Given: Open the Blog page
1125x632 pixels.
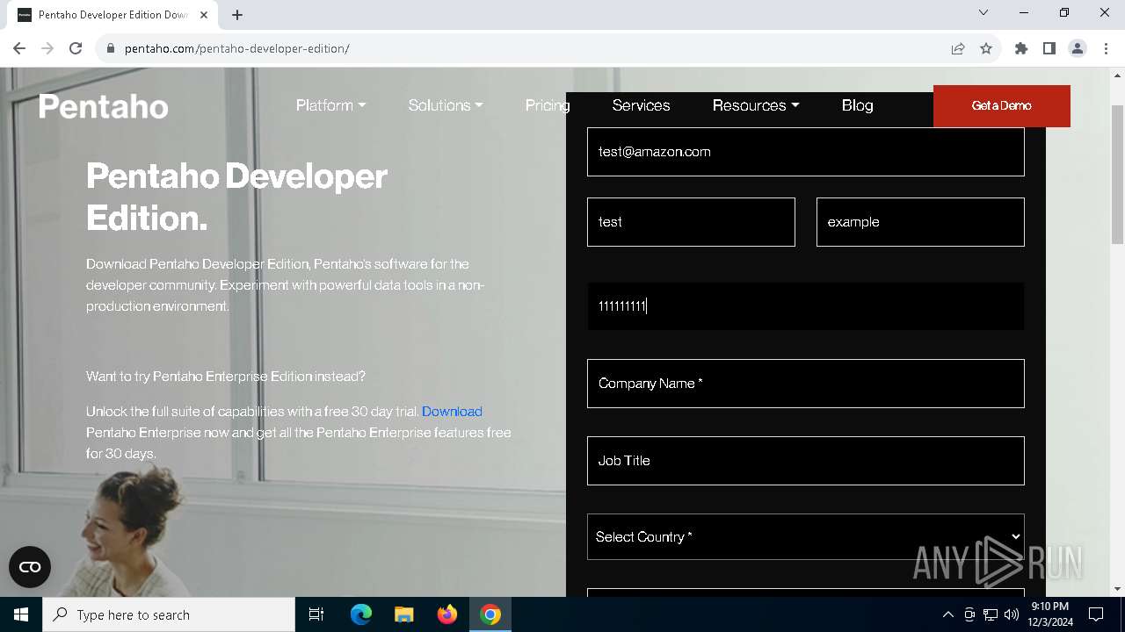Looking at the screenshot, I should pyautogui.click(x=857, y=105).
